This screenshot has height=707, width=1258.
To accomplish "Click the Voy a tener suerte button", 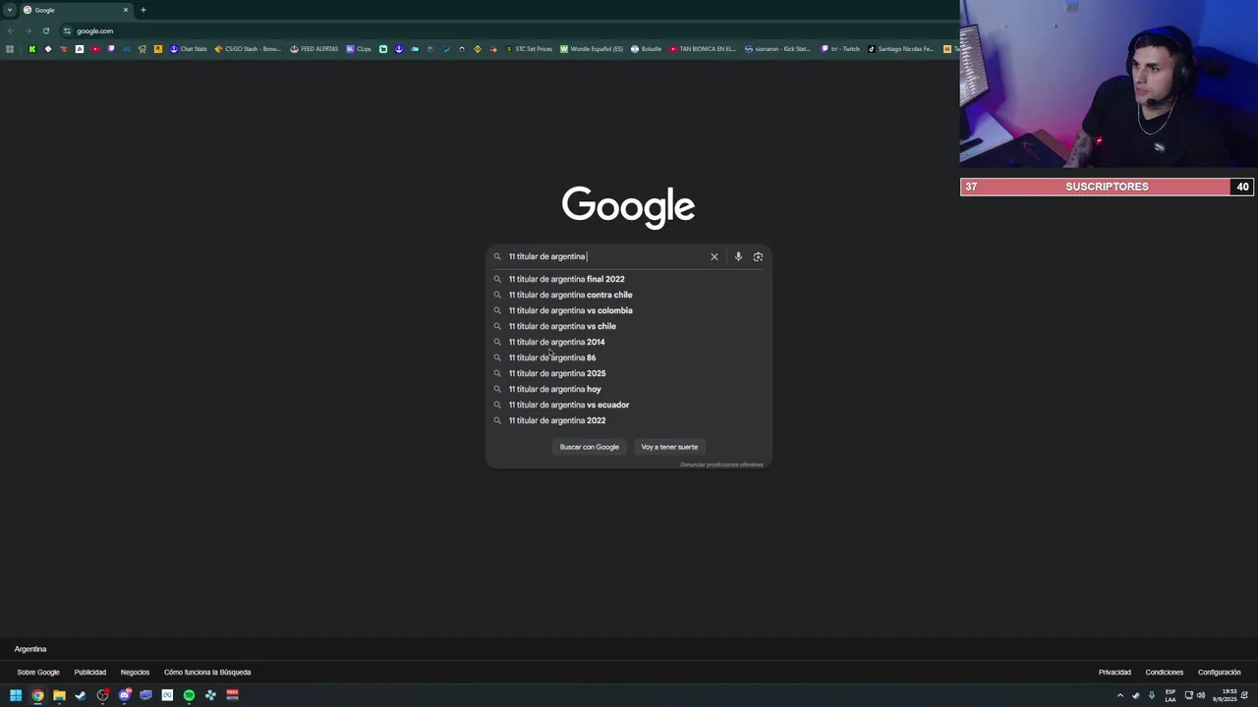I will point(669,447).
